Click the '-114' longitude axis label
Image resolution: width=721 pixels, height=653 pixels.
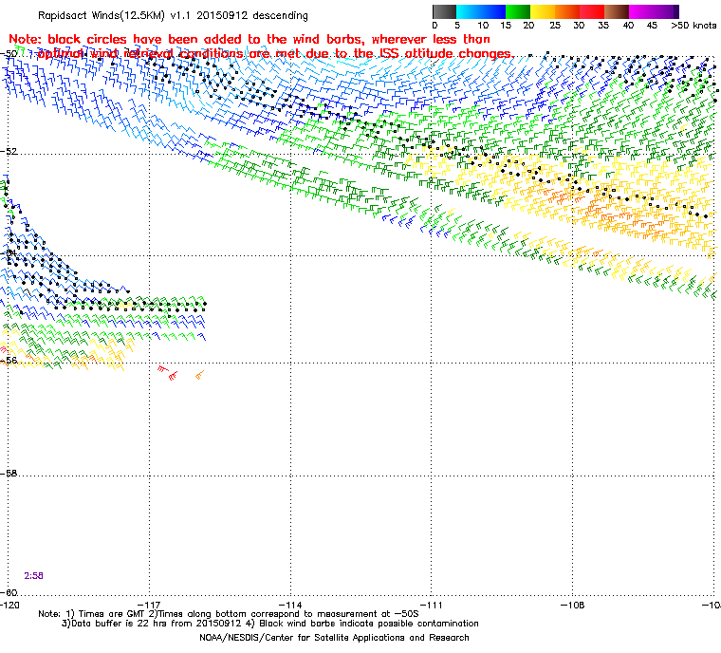click(x=290, y=605)
